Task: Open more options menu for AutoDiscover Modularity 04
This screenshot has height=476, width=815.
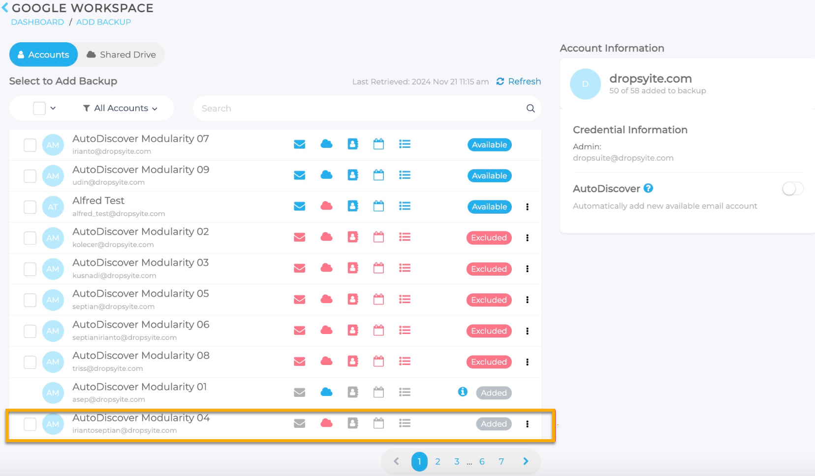Action: point(527,424)
